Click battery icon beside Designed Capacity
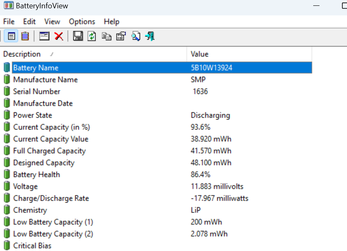 [7, 162]
